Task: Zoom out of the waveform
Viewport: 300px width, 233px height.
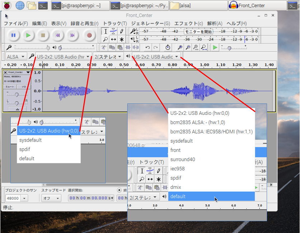Action: [x=188, y=47]
